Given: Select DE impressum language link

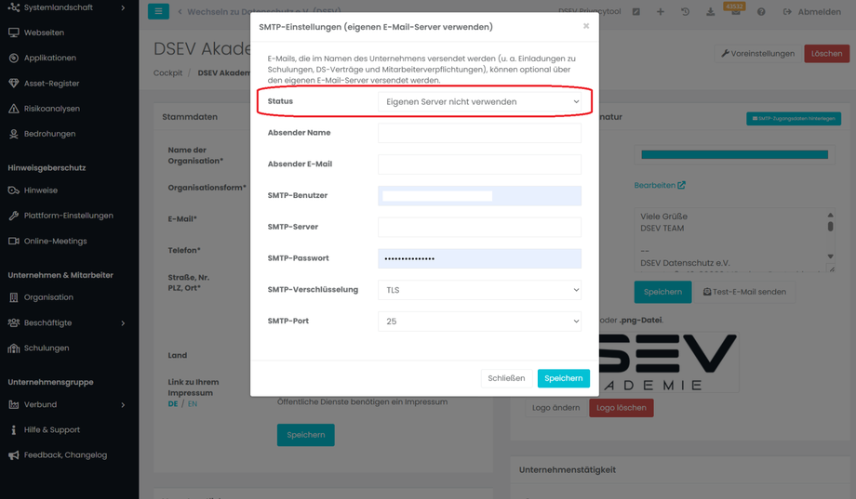Looking at the screenshot, I should pyautogui.click(x=172, y=404).
